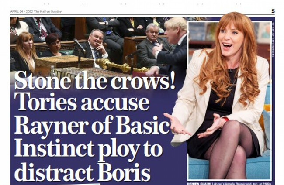Click the 'Tories accuse' headline line

(x=82, y=102)
